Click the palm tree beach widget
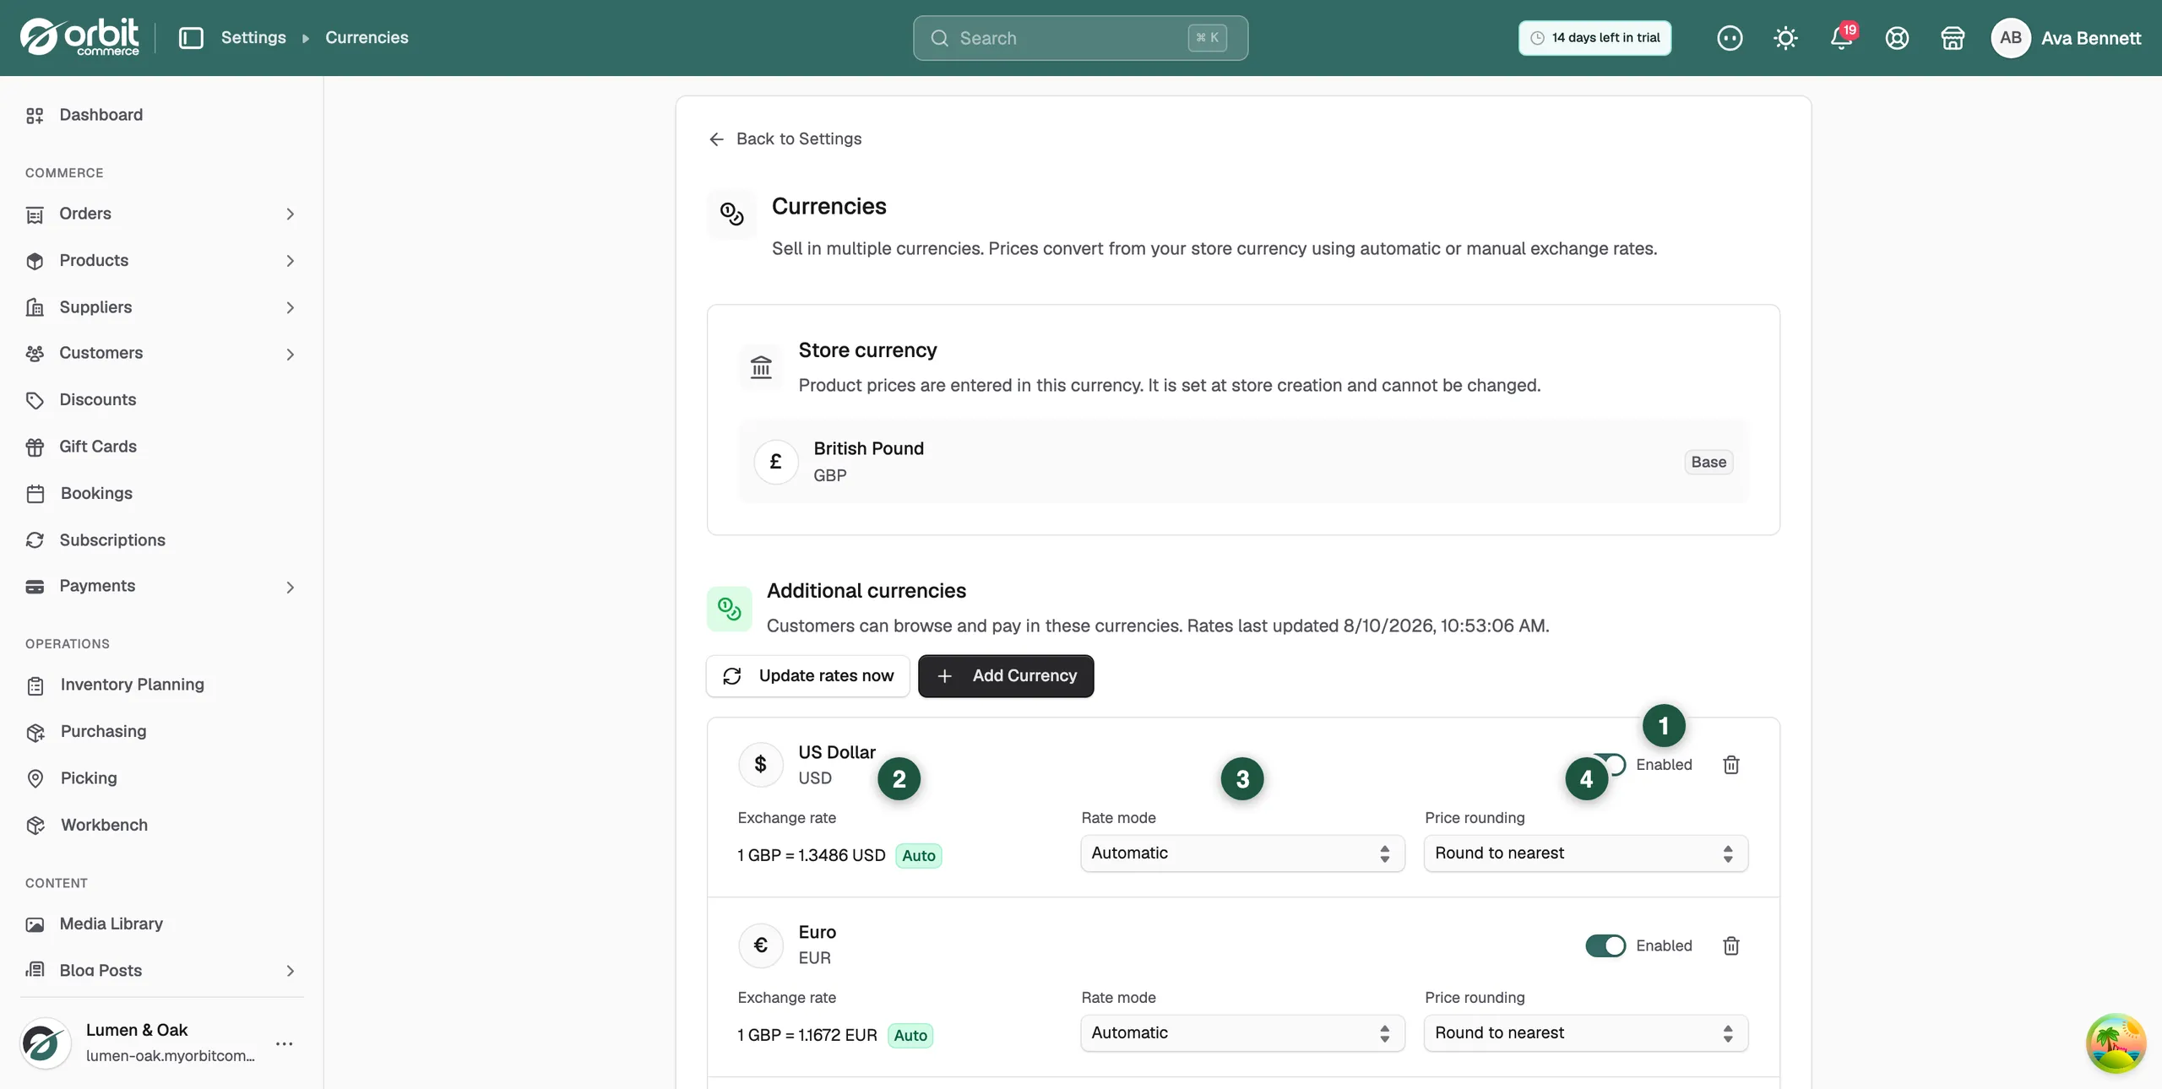The height and width of the screenshot is (1089, 2162). pos(2116,1043)
